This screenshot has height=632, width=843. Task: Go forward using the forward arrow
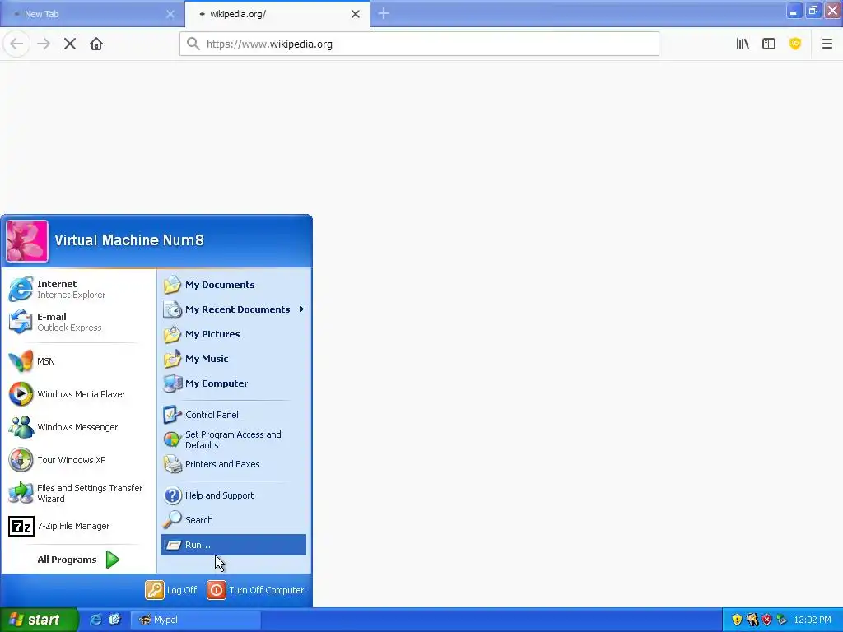pos(44,44)
